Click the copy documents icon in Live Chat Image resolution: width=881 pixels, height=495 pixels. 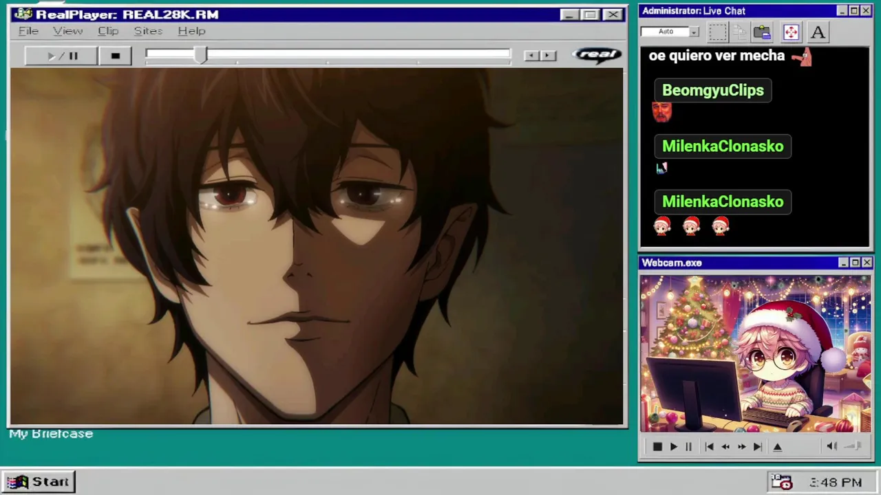pyautogui.click(x=740, y=32)
